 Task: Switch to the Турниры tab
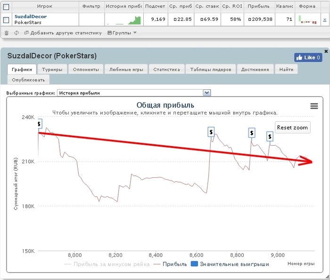click(52, 69)
